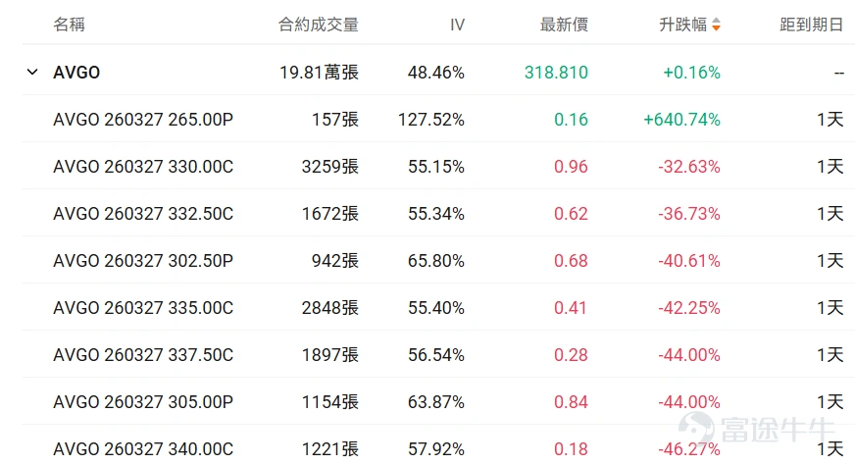This screenshot has width=855, height=465.
Task: Open AVGO 260327 265.00P contract
Action: (143, 120)
